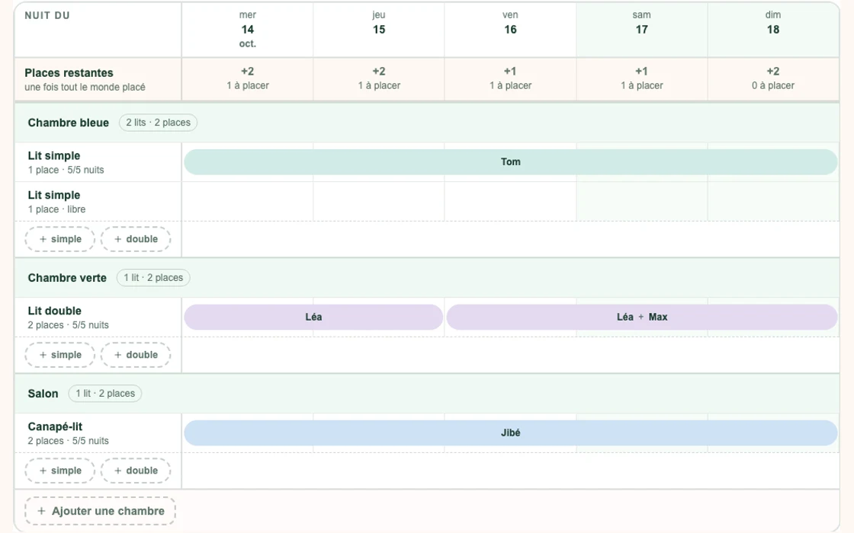Select the Léa + Max booking bar
Screen dimensions: 854x533
[641, 317]
